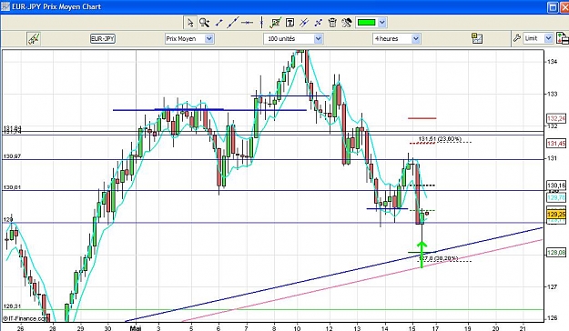Viewport: 569px width, 331px height.
Task: Select the green upward arrow on chart
Action: coord(422,255)
